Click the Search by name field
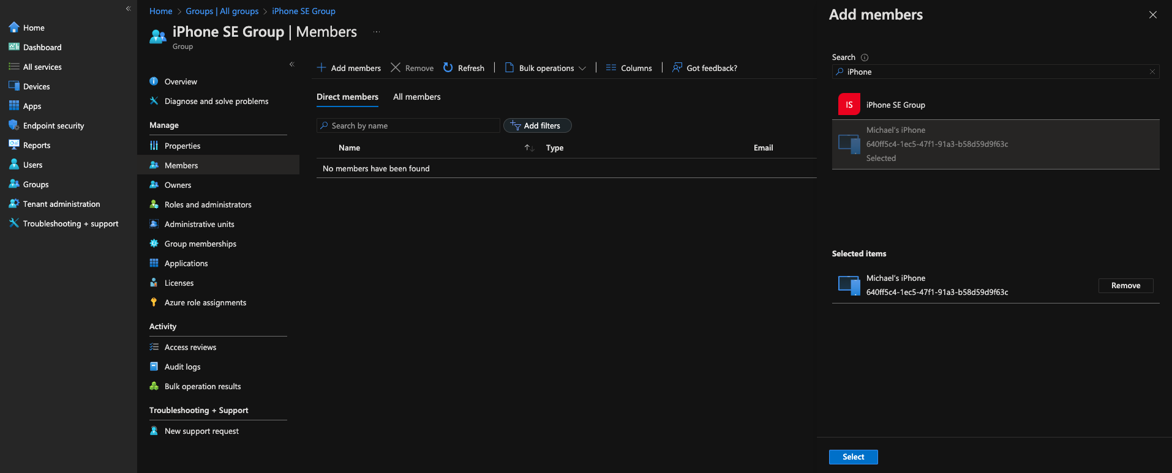The image size is (1172, 473). click(408, 125)
